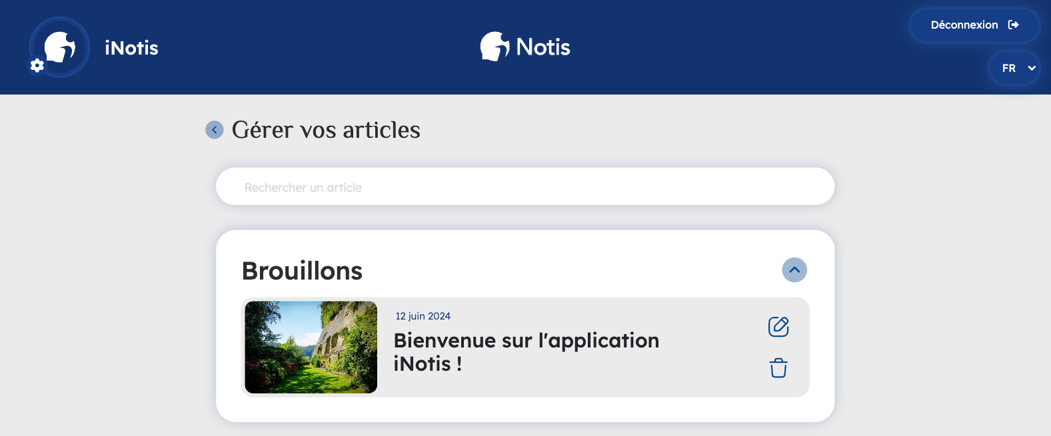Open the article's garden thumbnail image
The image size is (1051, 436).
(x=311, y=347)
